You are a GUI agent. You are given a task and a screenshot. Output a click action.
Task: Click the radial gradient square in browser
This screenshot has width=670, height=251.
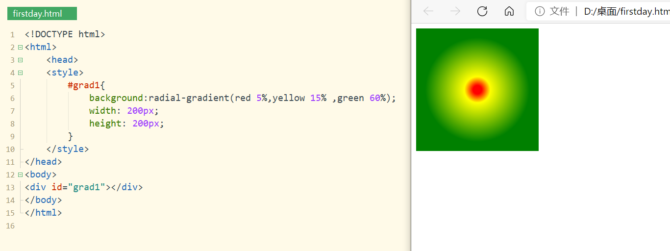point(477,90)
